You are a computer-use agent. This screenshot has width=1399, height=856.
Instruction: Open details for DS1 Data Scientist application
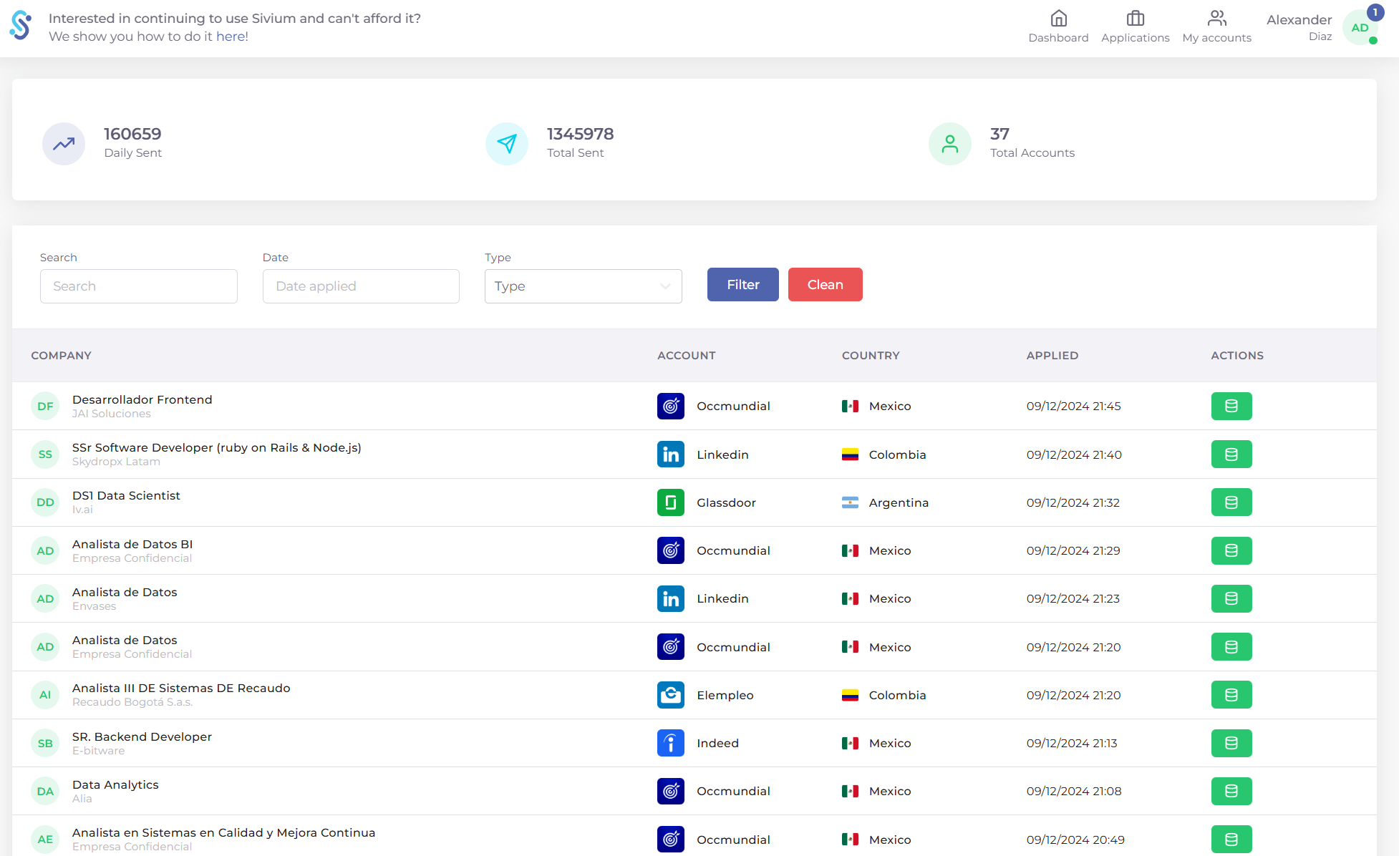(x=1231, y=502)
